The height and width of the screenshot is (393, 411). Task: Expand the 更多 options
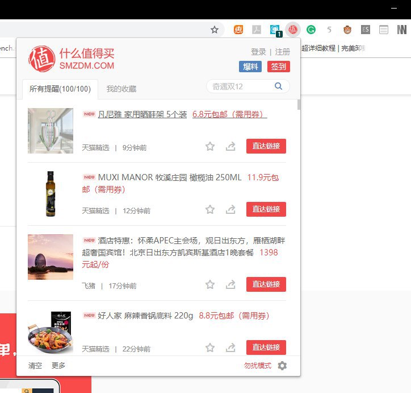(58, 366)
